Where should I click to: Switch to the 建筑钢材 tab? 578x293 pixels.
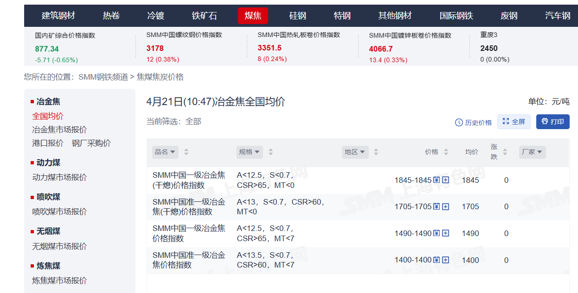click(58, 16)
